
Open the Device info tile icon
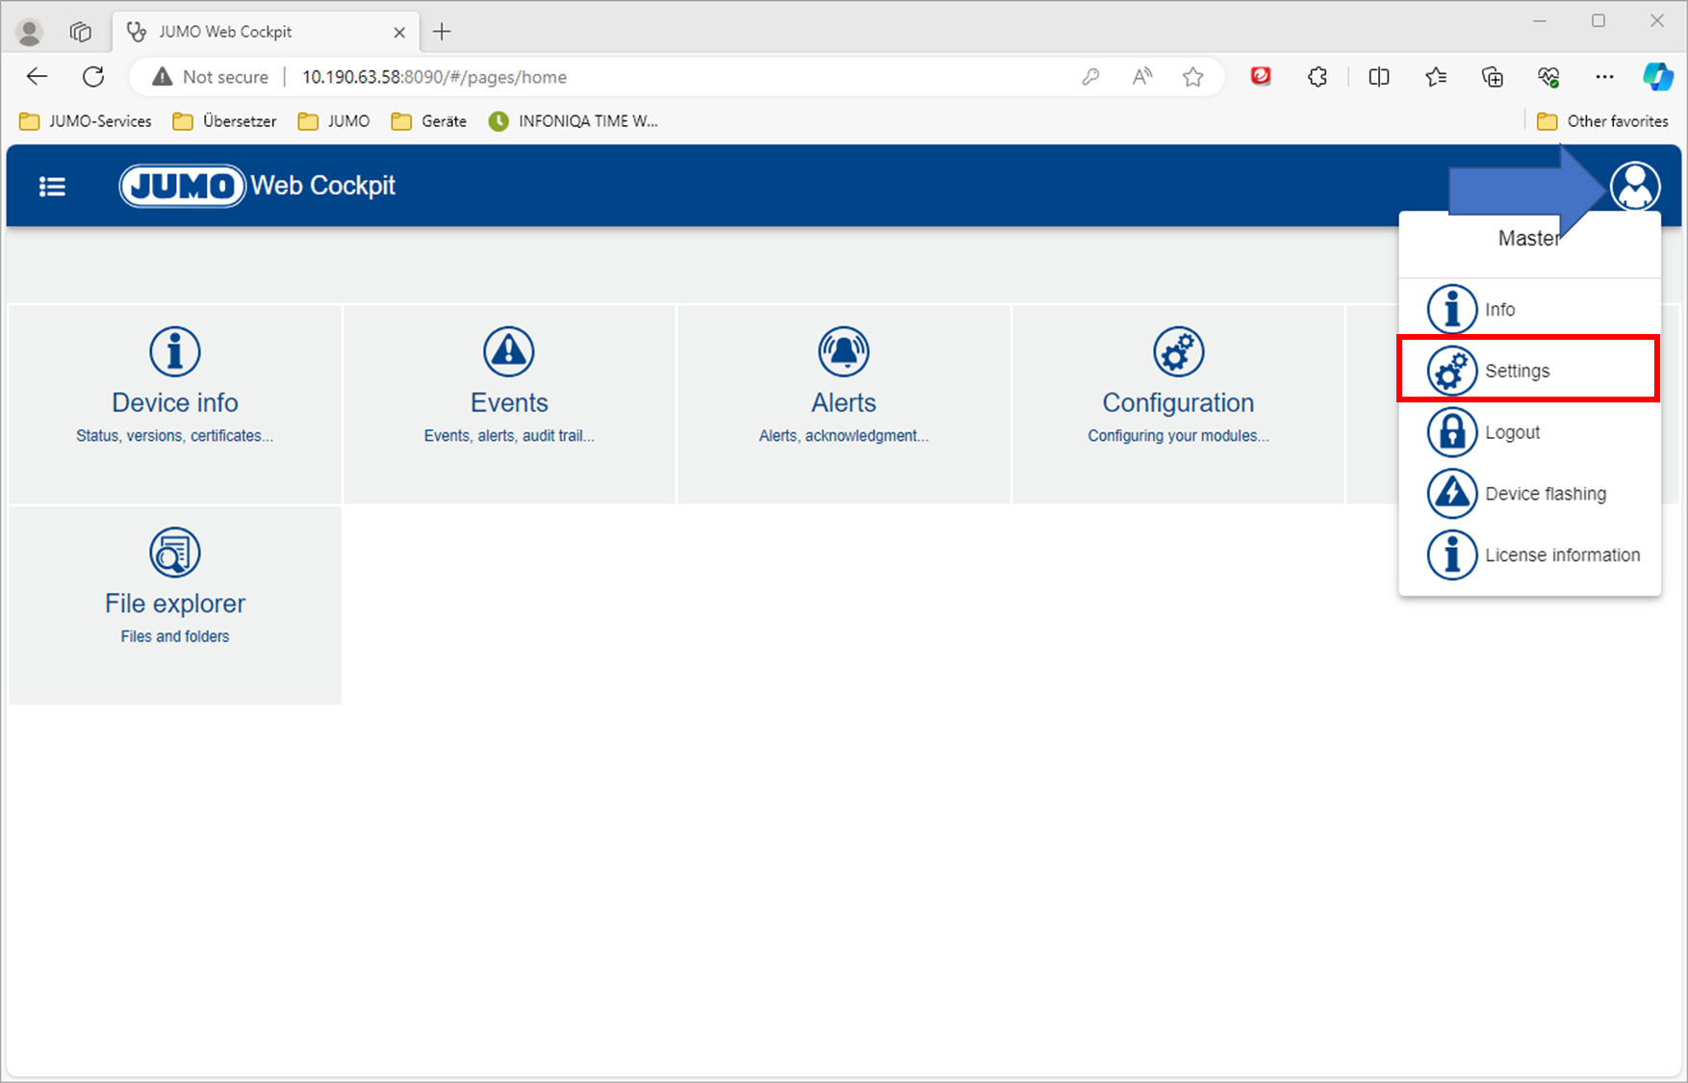click(x=175, y=351)
